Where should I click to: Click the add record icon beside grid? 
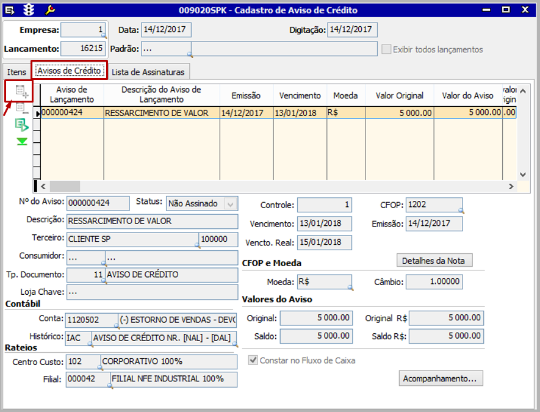21,92
